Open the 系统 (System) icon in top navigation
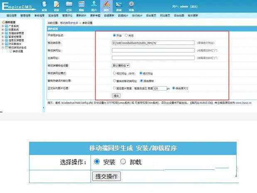This screenshot has height=193, width=257. pos(44,4)
